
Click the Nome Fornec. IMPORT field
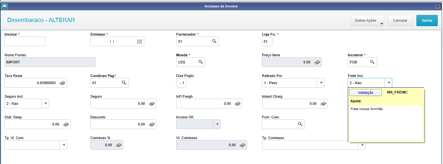50,62
